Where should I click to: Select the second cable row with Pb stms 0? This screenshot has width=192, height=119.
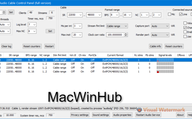[96, 64]
